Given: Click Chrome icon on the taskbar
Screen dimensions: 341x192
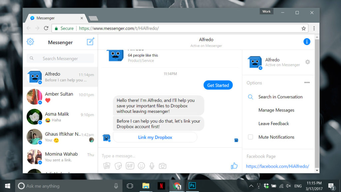Looking at the screenshot, I should pos(177,186).
